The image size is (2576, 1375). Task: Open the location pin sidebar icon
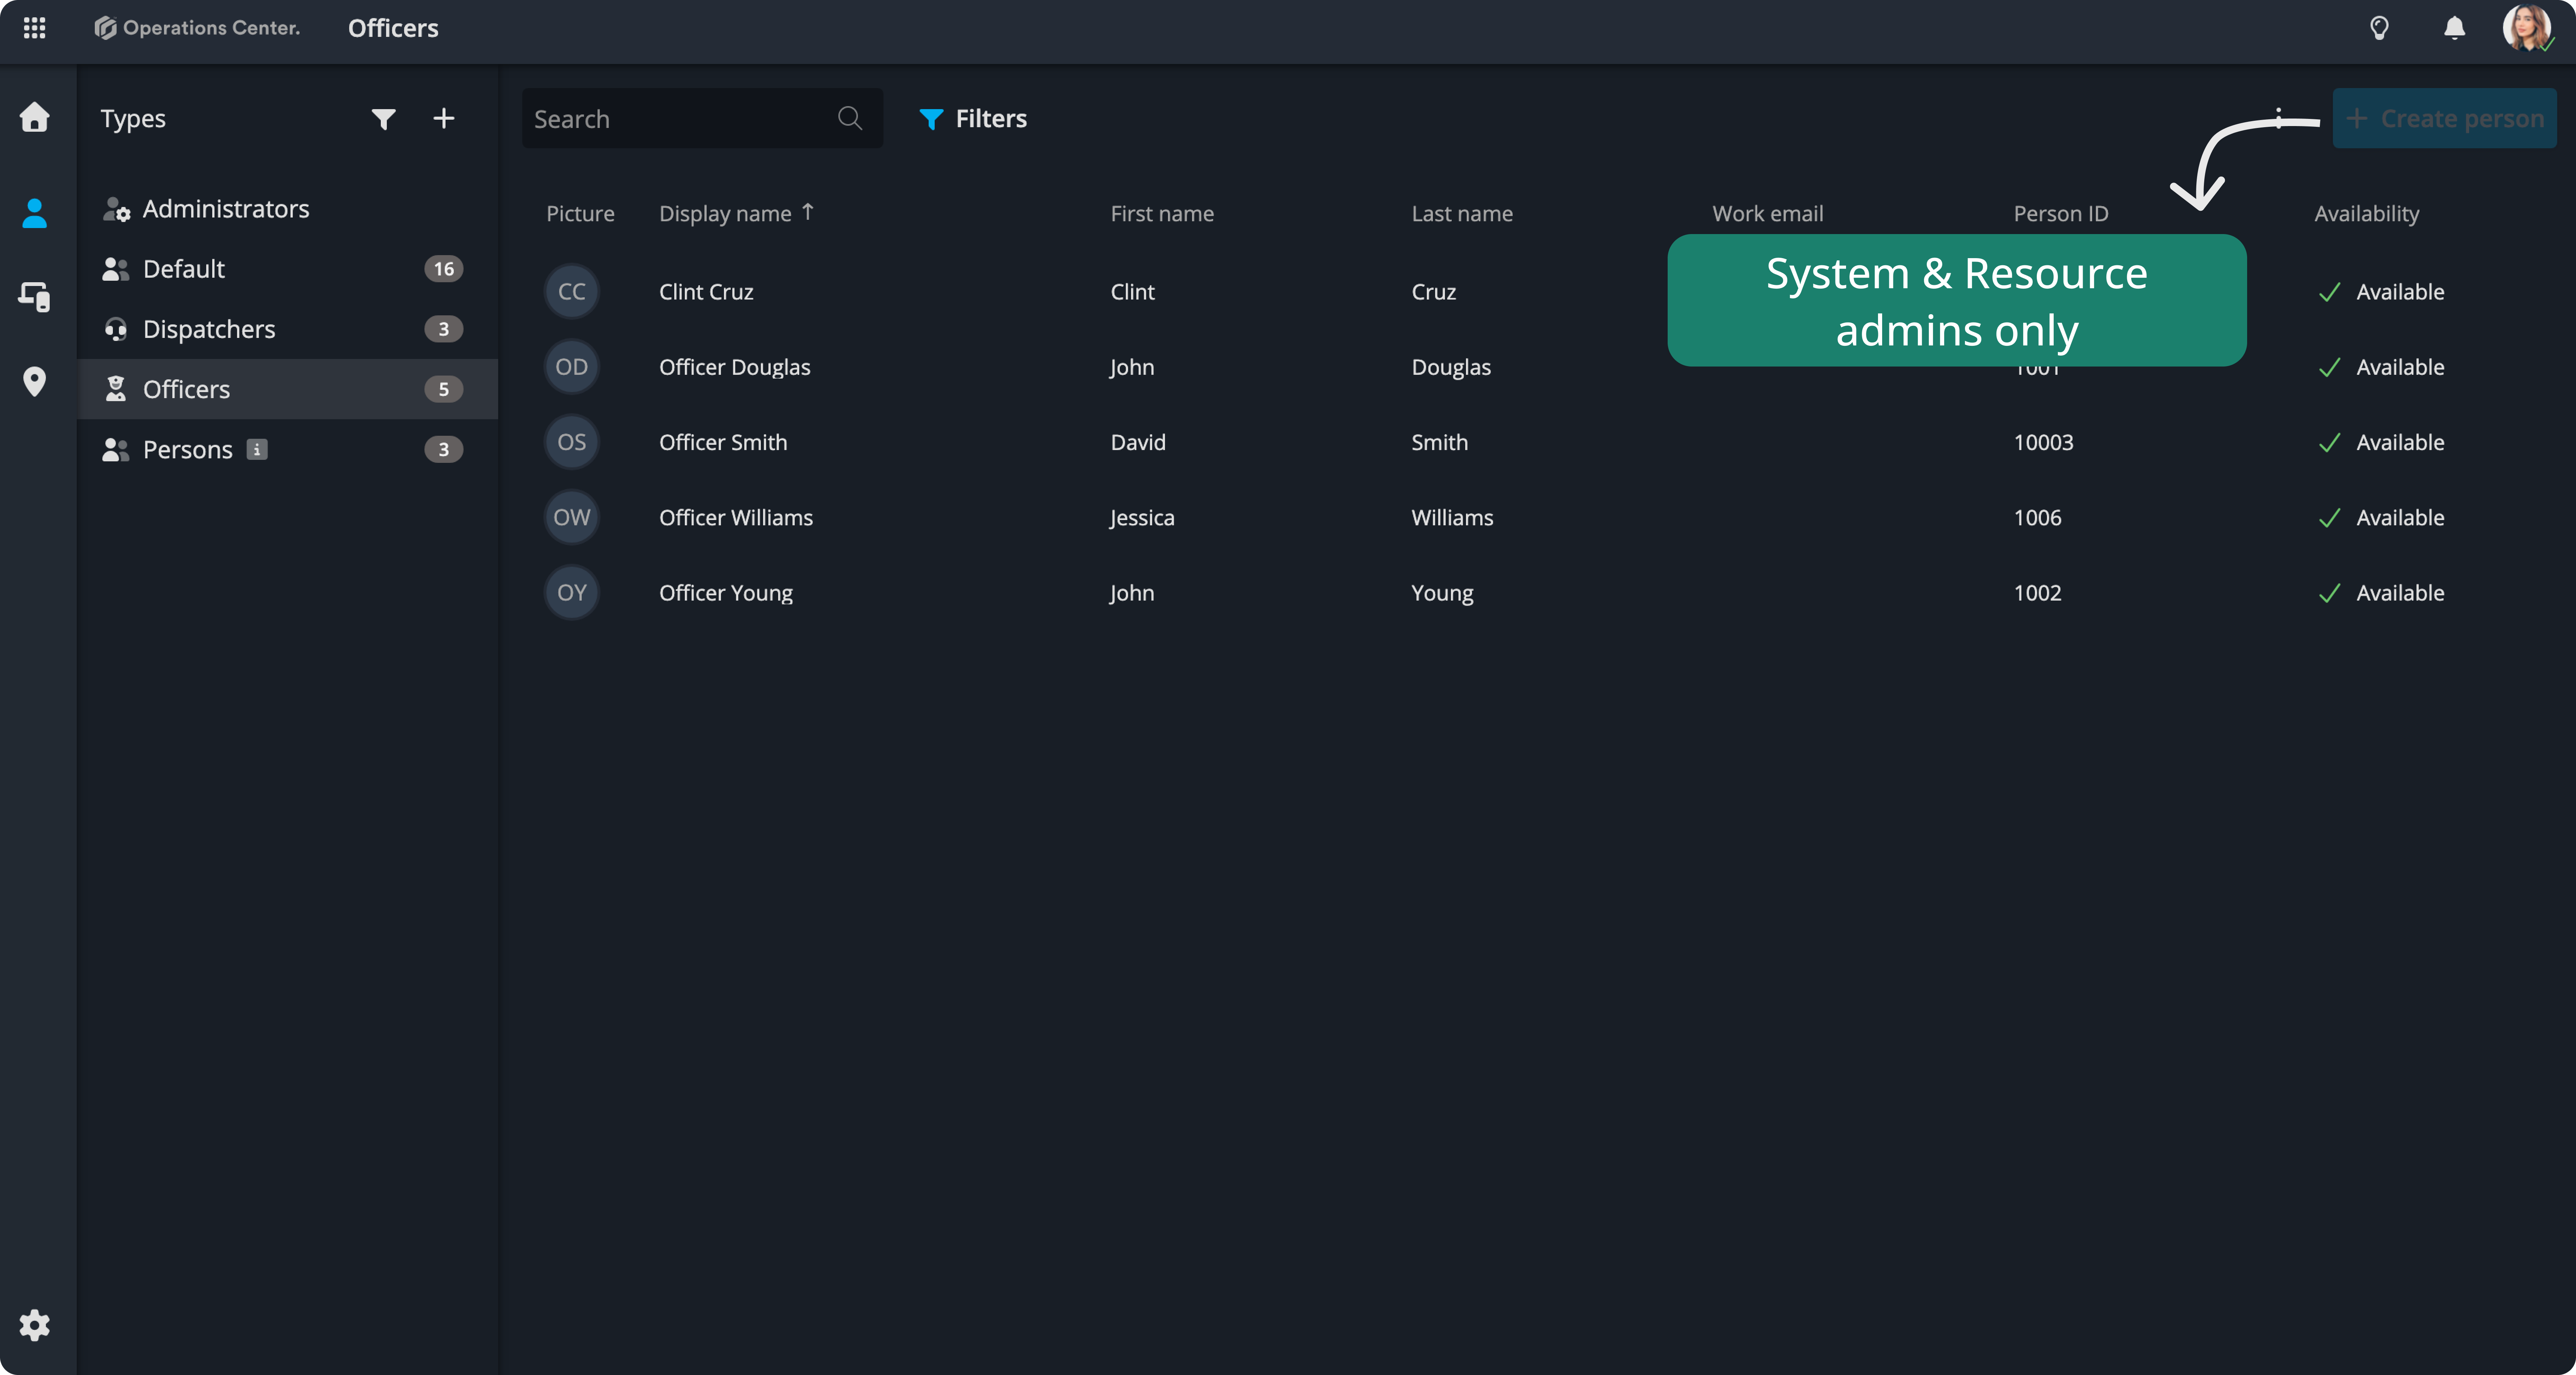point(34,381)
